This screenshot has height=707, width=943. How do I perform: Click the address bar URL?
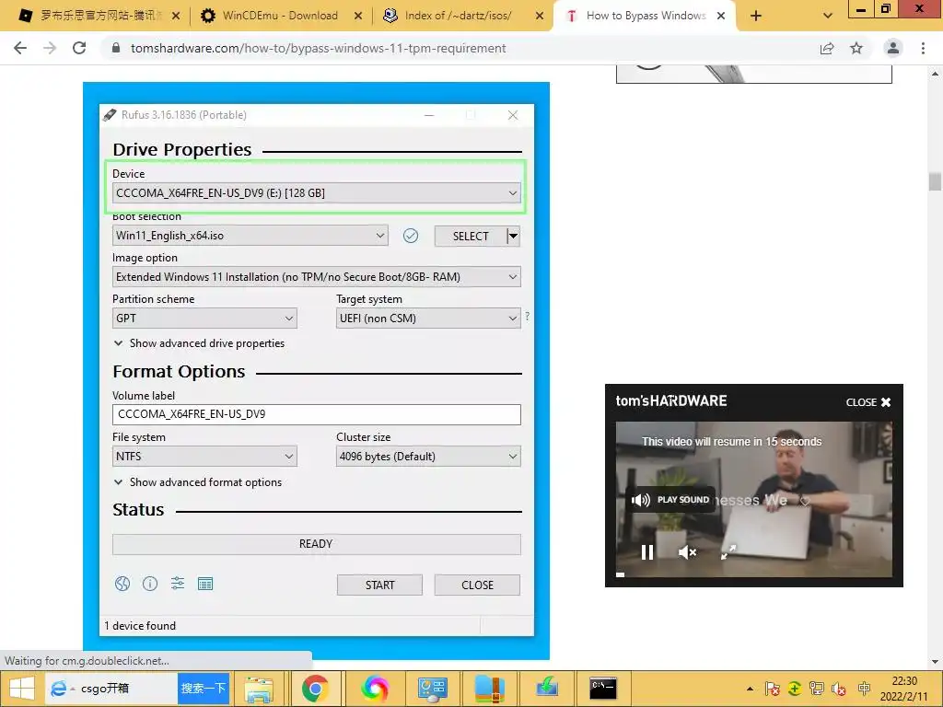(318, 48)
